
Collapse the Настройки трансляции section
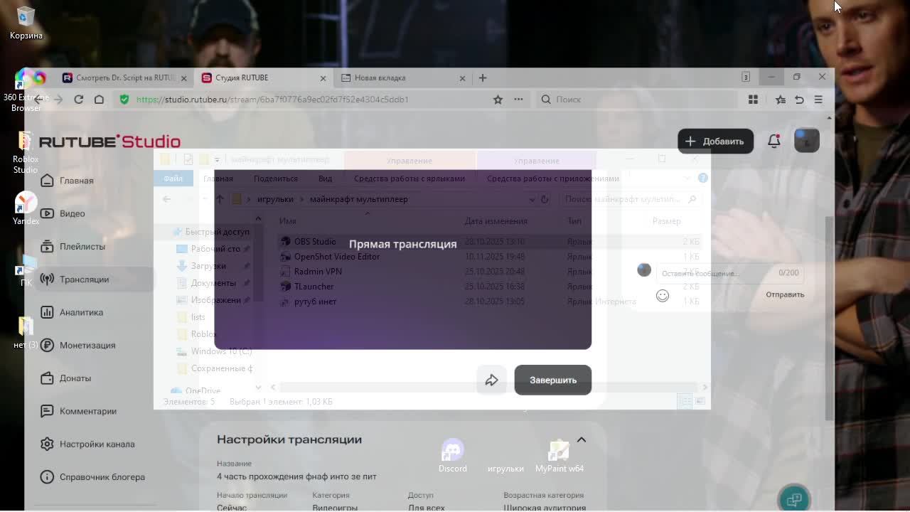click(x=582, y=439)
